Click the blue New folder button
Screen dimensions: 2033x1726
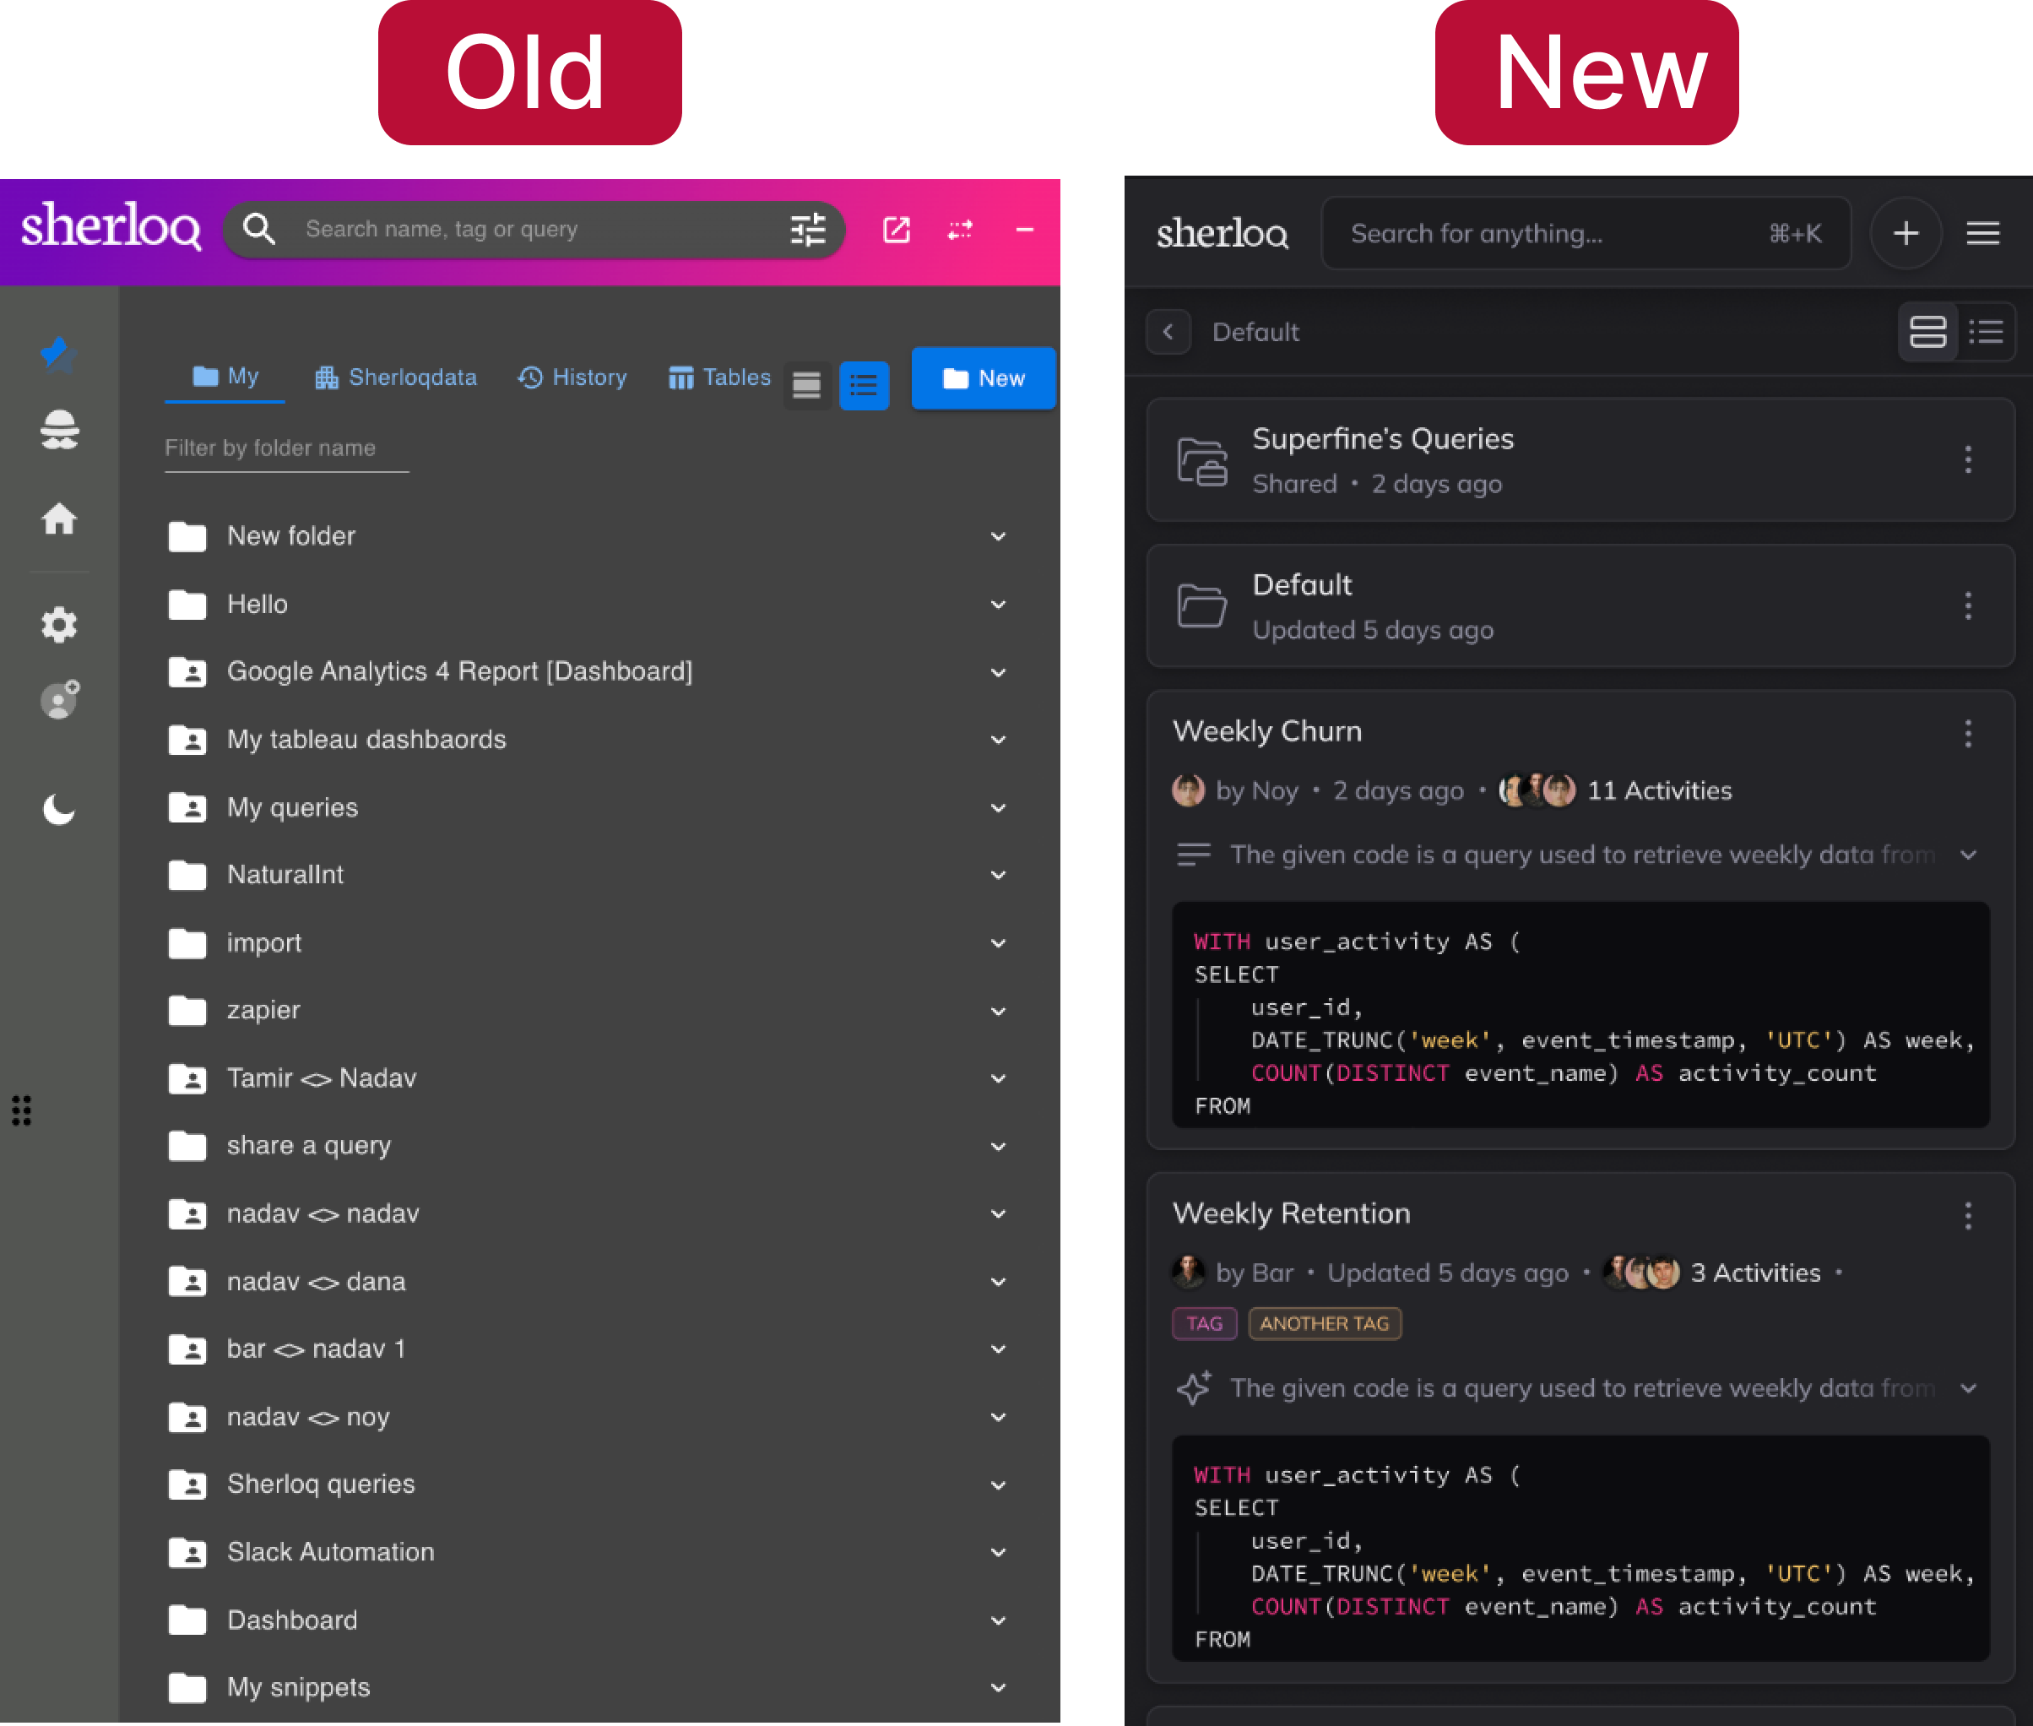[x=982, y=378]
